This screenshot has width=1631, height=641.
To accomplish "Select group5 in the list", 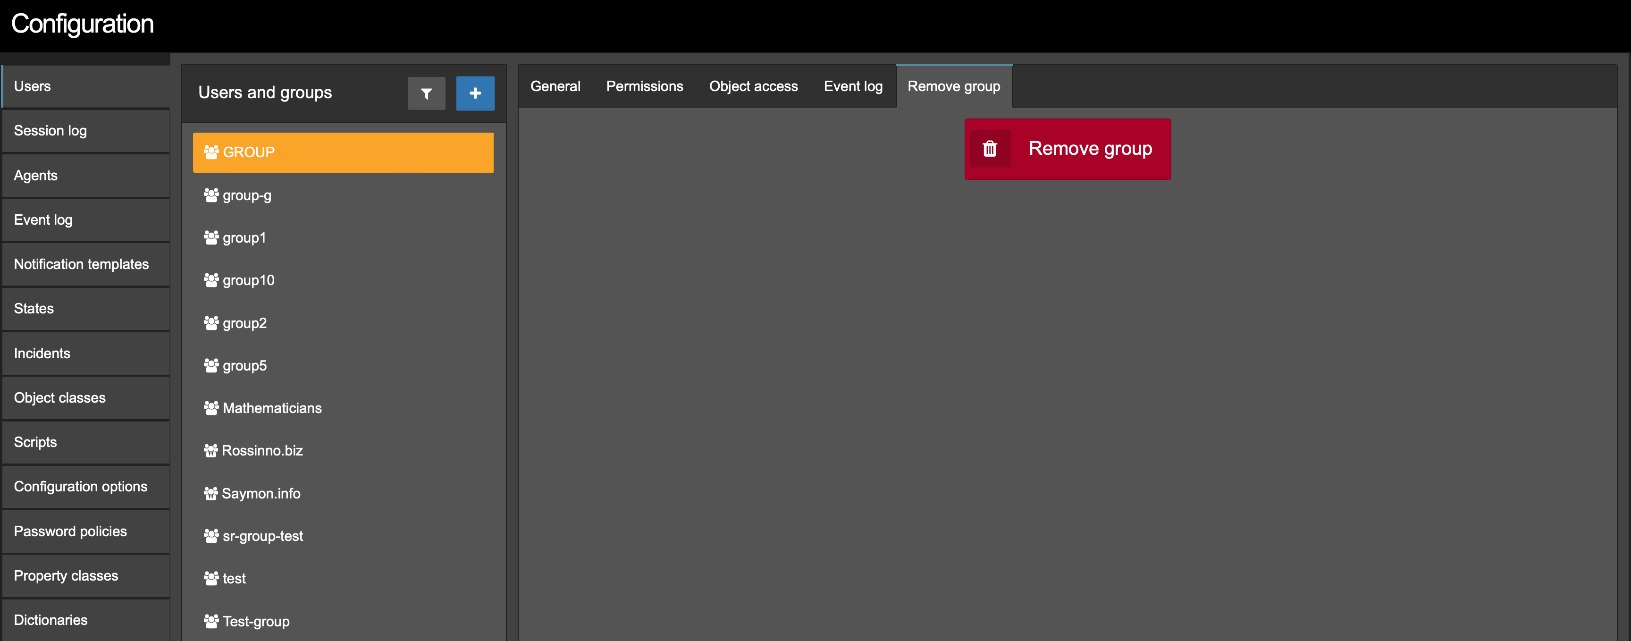I will pyautogui.click(x=343, y=365).
